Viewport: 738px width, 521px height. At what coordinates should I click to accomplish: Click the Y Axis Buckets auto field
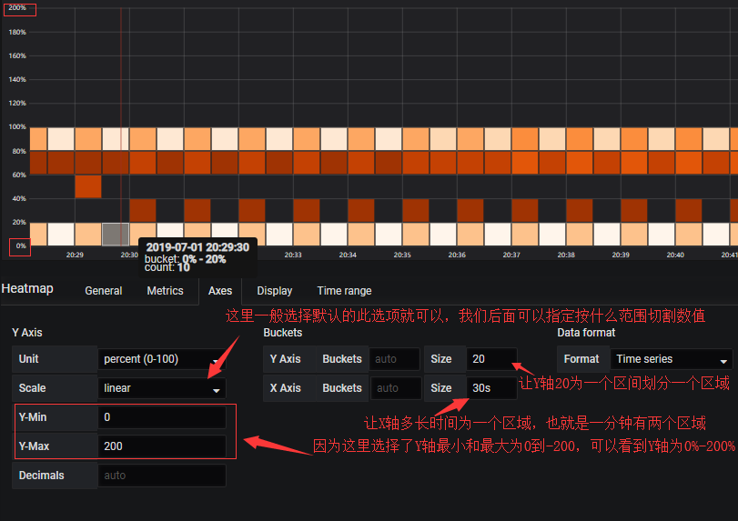394,359
